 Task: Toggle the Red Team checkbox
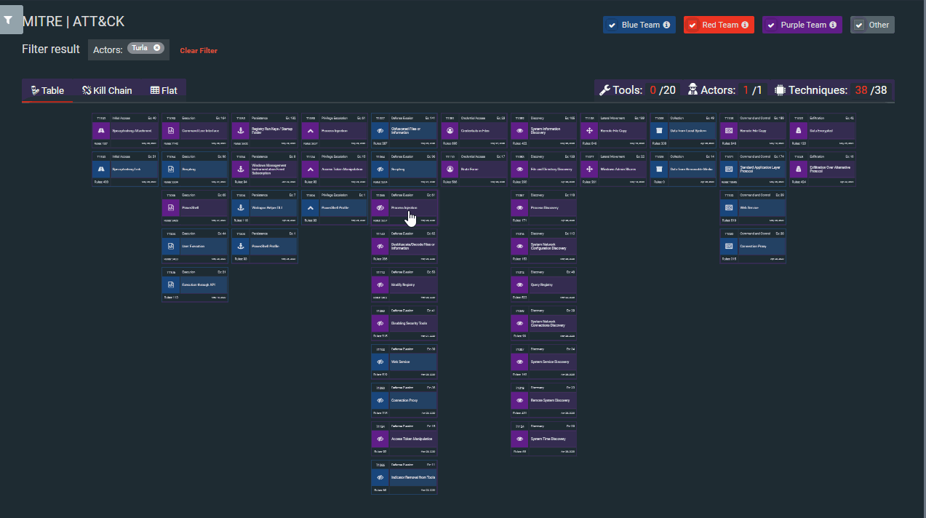(692, 25)
